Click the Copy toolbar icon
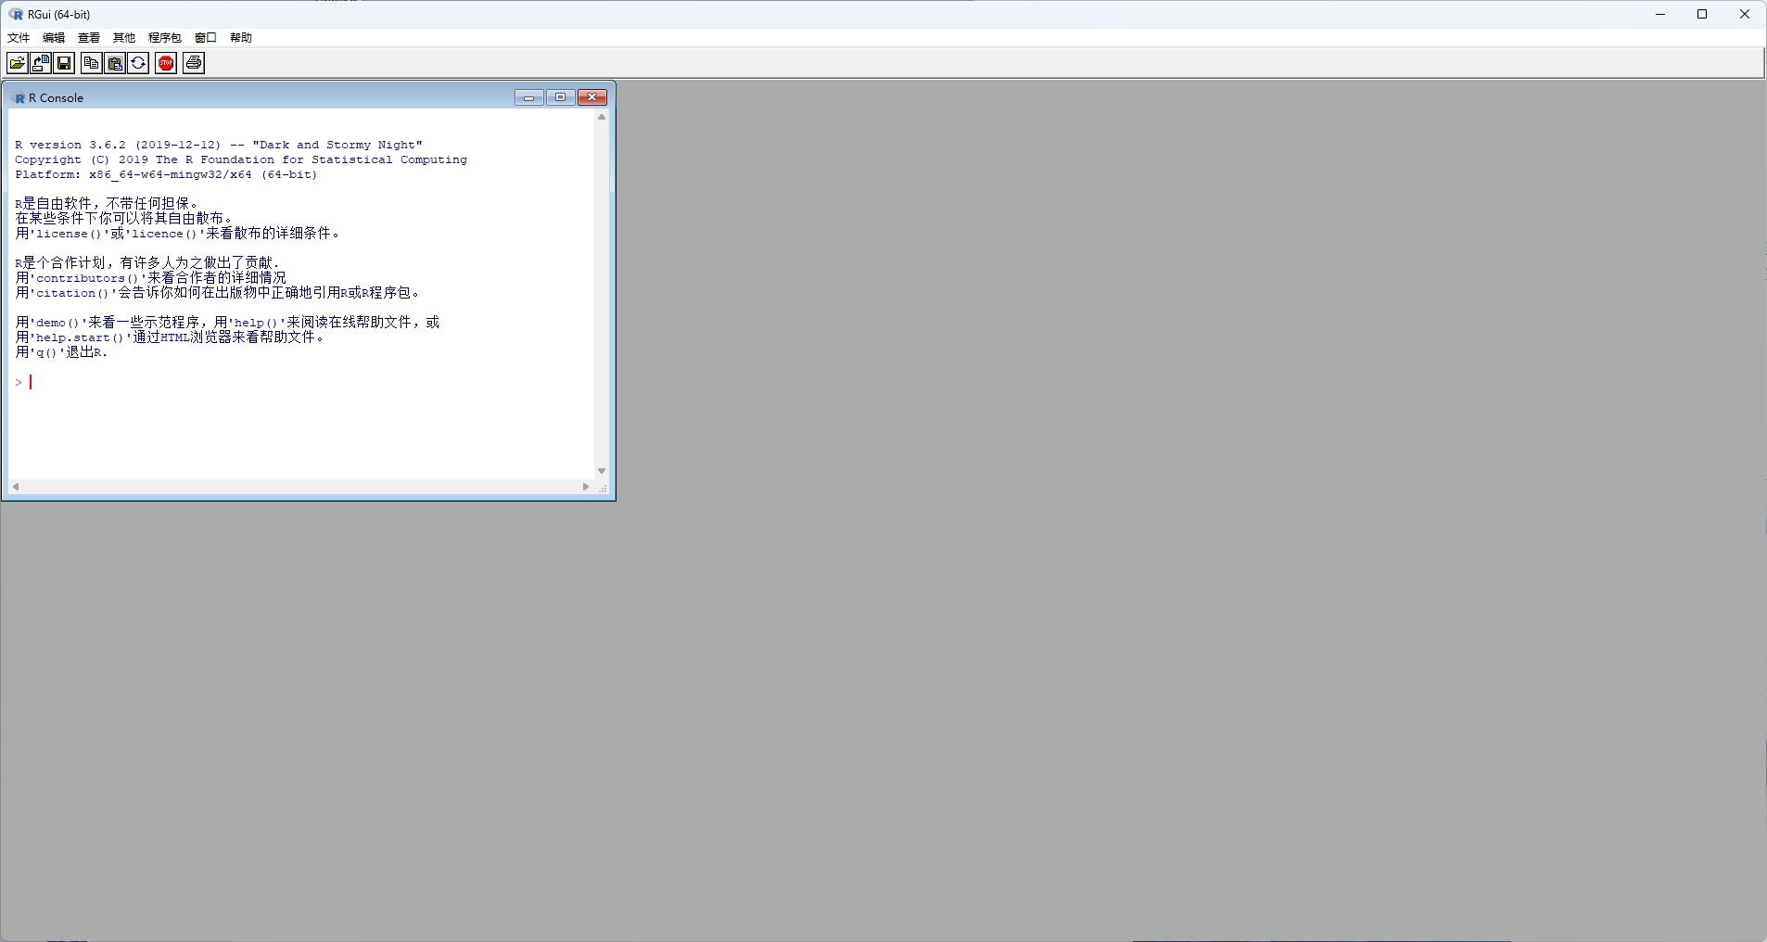The width and height of the screenshot is (1767, 942). 91,63
